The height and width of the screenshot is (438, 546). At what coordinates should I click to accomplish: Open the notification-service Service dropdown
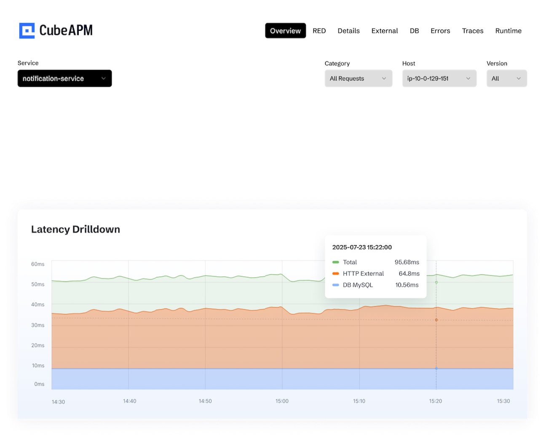point(64,78)
